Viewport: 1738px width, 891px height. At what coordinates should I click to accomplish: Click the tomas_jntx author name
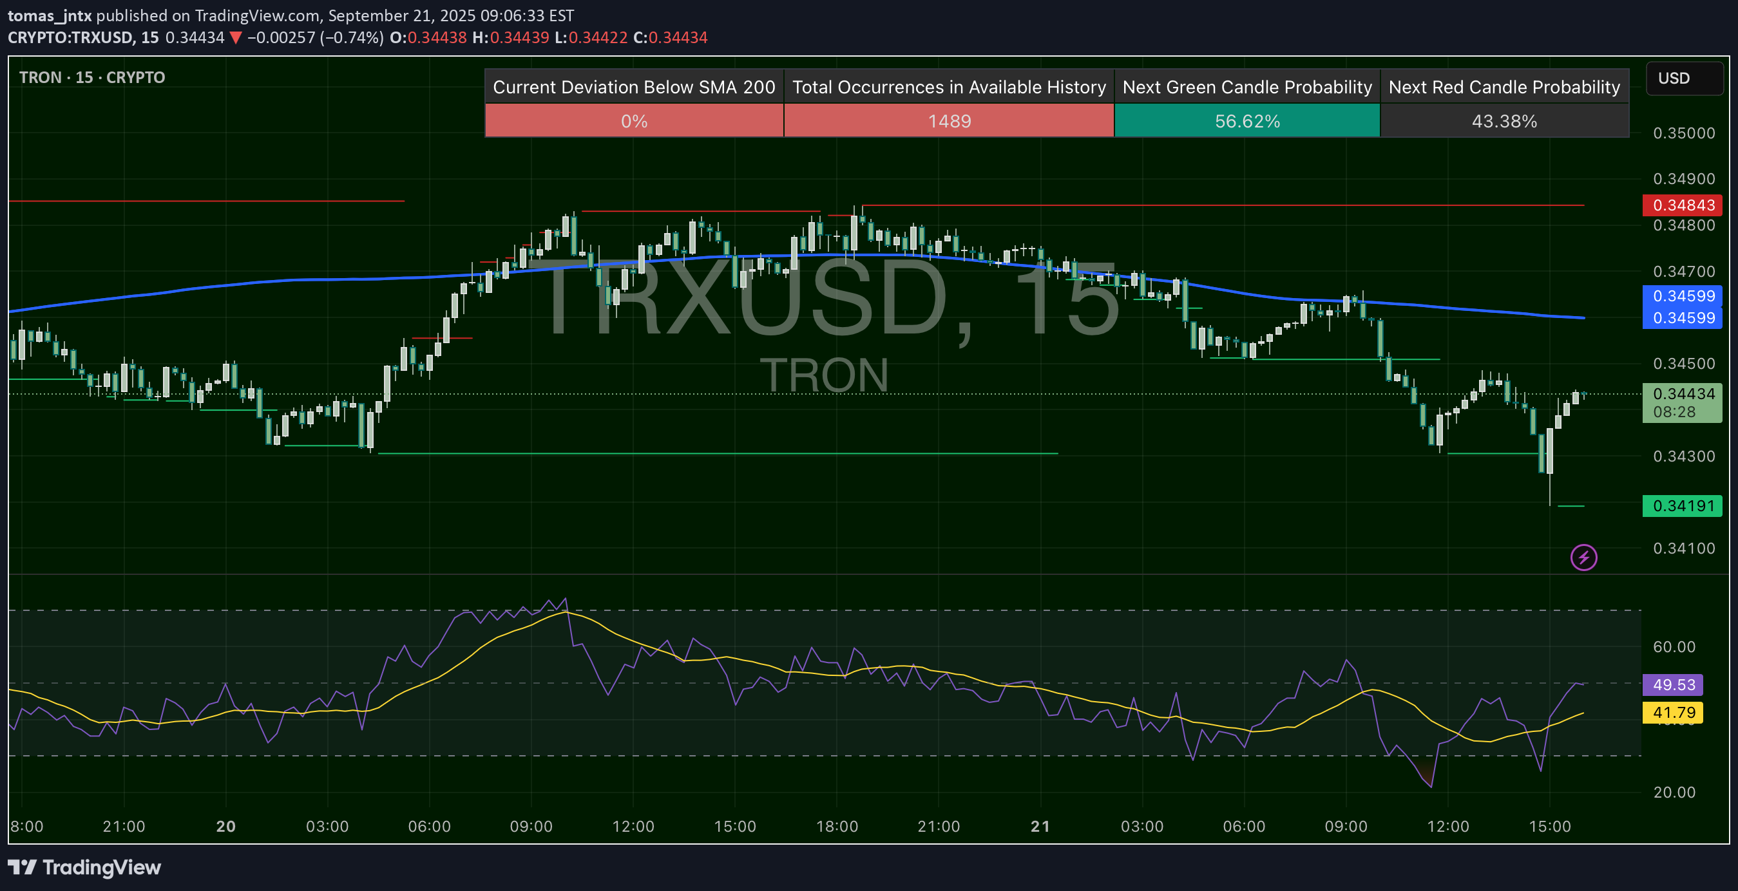click(x=49, y=15)
